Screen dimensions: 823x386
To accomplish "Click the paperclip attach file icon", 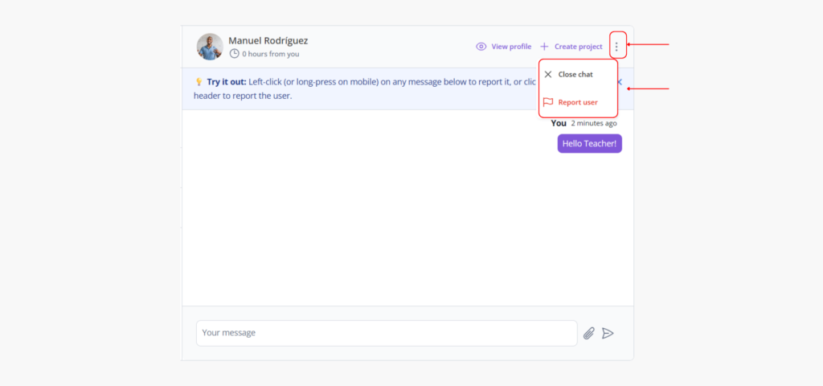I will coord(588,333).
